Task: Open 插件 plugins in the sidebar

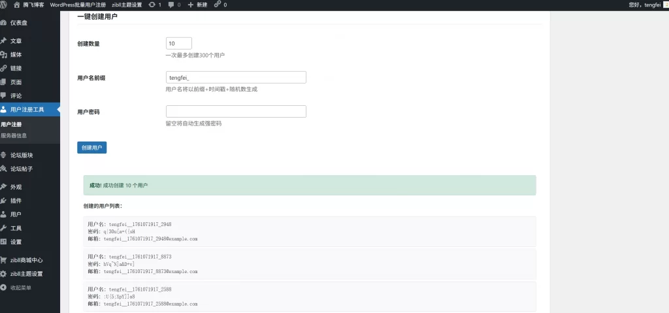Action: click(x=16, y=201)
